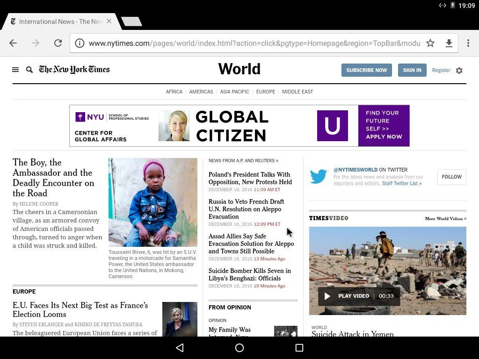
Task: Click the Twitter bird icon
Action: click(319, 176)
